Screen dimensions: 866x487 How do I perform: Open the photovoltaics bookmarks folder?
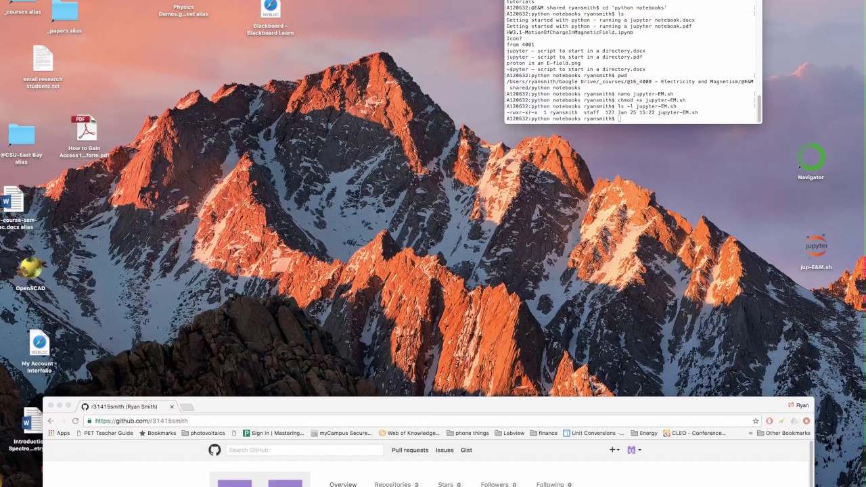pyautogui.click(x=203, y=433)
